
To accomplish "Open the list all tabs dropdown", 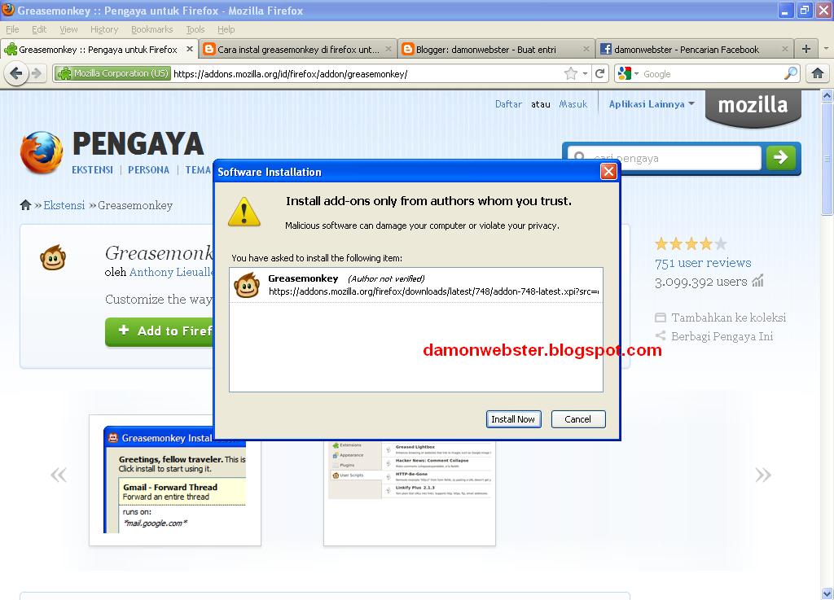I will point(826,48).
